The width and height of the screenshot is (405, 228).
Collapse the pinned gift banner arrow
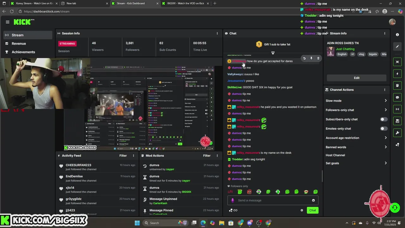[273, 53]
